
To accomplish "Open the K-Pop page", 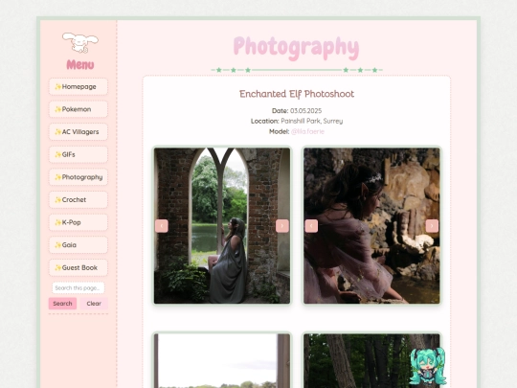I will pyautogui.click(x=79, y=222).
